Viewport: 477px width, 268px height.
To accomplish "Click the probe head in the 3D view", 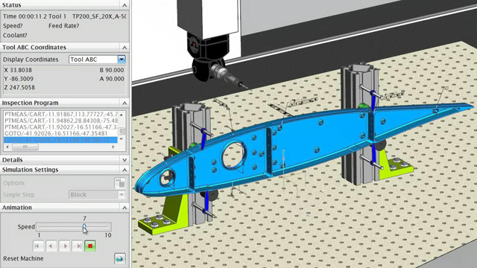I will [x=209, y=58].
